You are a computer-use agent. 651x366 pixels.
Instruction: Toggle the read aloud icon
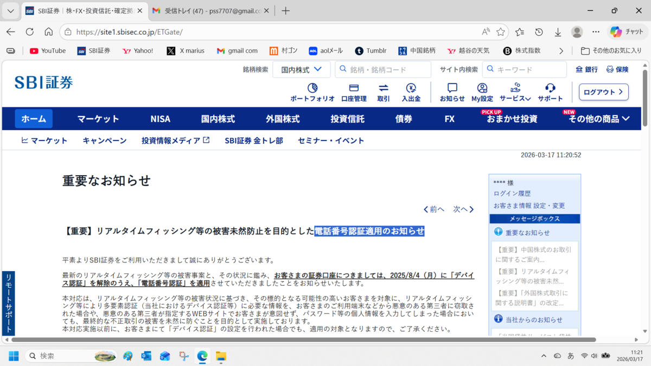tap(486, 32)
